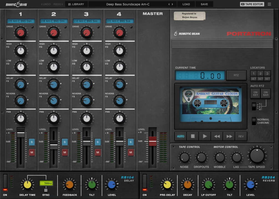Click track 2 High EQ knob
279x199 pixels.
pos(54,51)
